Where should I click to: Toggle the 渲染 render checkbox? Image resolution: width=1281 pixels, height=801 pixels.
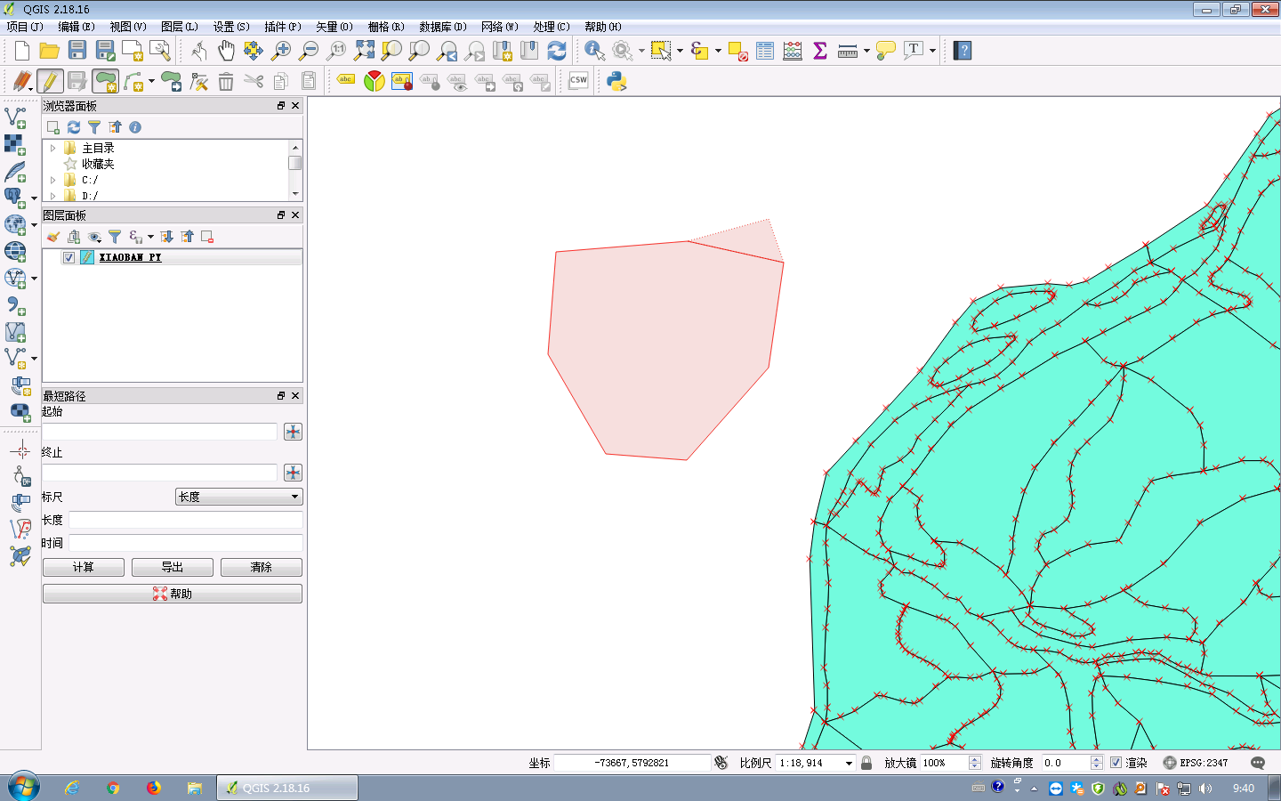[1116, 763]
